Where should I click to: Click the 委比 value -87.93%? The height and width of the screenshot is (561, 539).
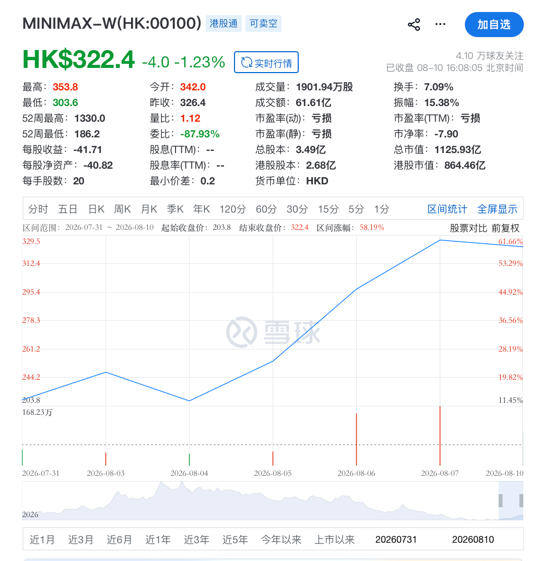pos(200,134)
